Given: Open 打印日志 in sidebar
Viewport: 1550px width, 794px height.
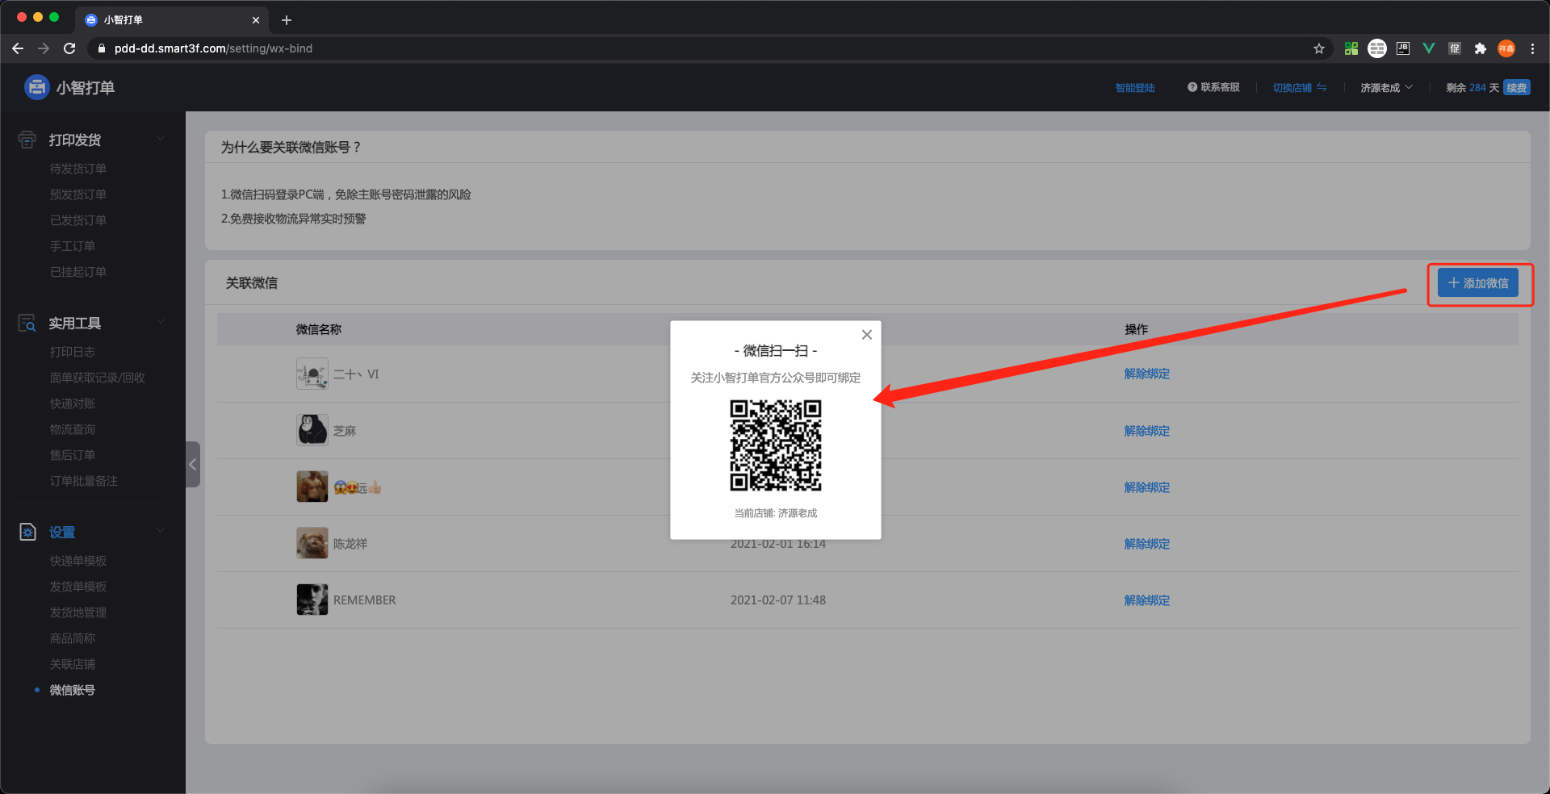Looking at the screenshot, I should click(x=73, y=352).
